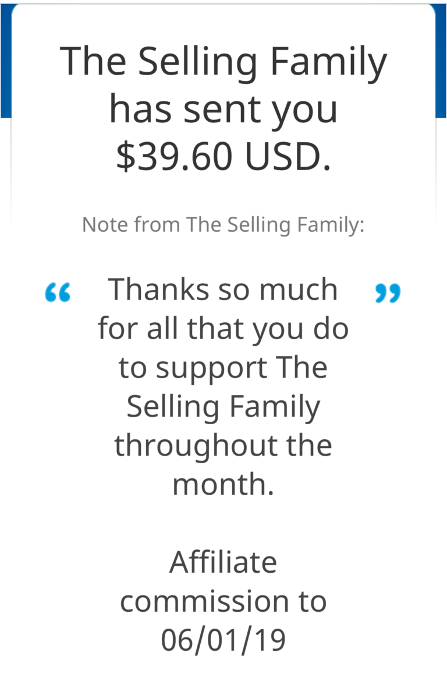Click the "throughout the" note line

[223, 446]
